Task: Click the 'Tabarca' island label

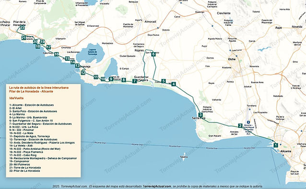Action: coord(184,157)
